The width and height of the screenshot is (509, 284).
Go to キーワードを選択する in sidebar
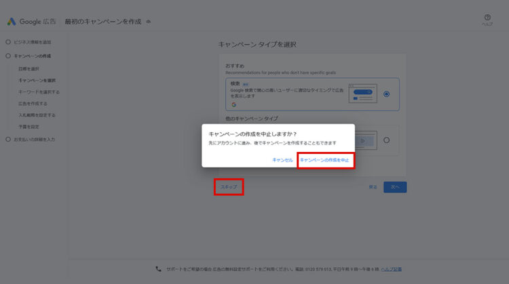coord(39,92)
